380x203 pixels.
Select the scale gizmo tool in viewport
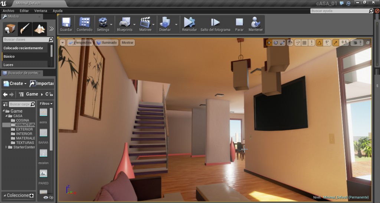click(282, 43)
